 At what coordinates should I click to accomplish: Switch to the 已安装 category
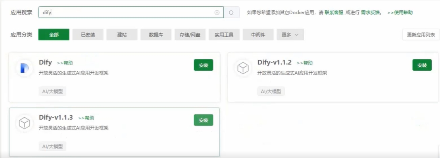pos(88,35)
